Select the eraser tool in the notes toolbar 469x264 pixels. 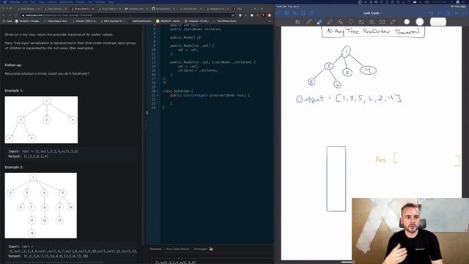click(320, 22)
